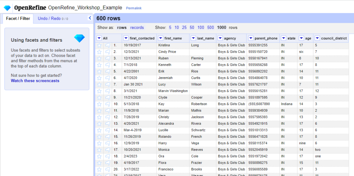Star row 1 for Kristina Long
354x176 pixels.
(x=99, y=45)
